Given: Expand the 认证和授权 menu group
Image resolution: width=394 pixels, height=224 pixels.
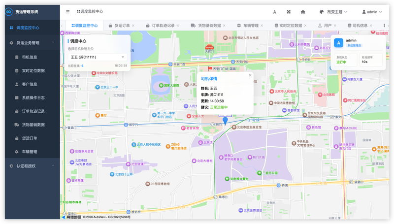Looking at the screenshot, I should pyautogui.click(x=33, y=166).
